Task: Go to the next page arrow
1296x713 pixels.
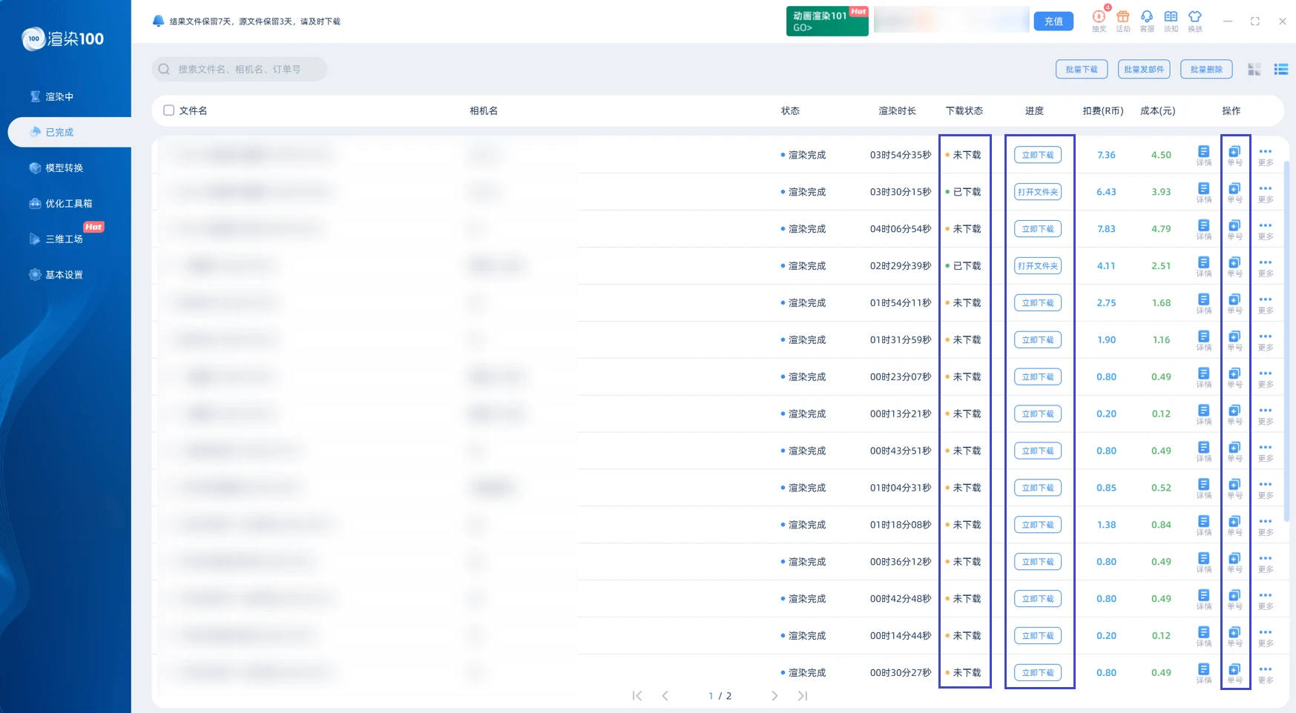Action: [774, 696]
